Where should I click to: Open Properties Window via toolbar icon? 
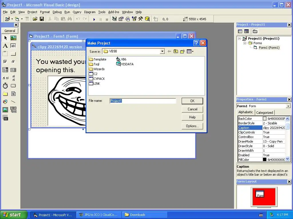pos(121,19)
